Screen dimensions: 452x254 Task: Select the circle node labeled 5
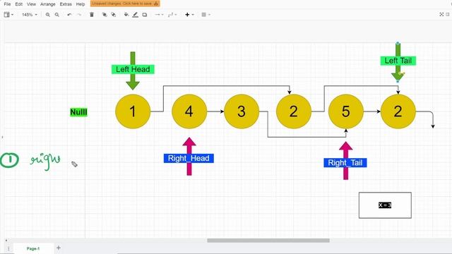[x=346, y=111]
